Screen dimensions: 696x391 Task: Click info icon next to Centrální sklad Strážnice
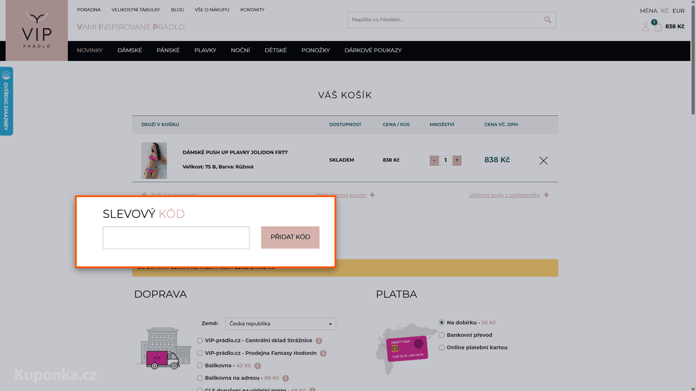[319, 341]
